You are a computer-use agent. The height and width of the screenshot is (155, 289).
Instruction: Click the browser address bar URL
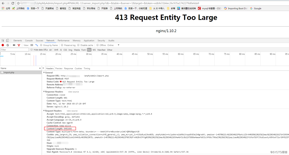118,3
